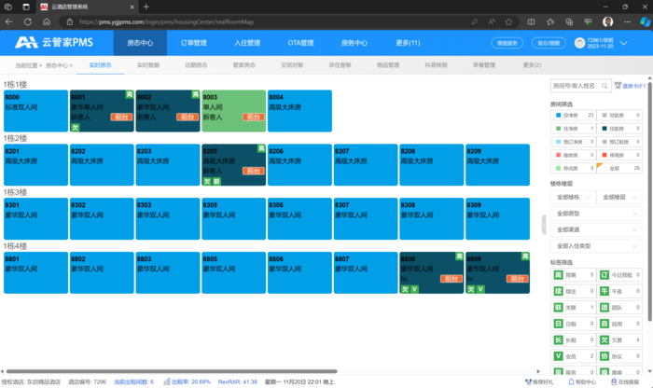This screenshot has width=653, height=388.
Task: Click the 推荐好礼 gift icon
Action: pyautogui.click(x=529, y=381)
